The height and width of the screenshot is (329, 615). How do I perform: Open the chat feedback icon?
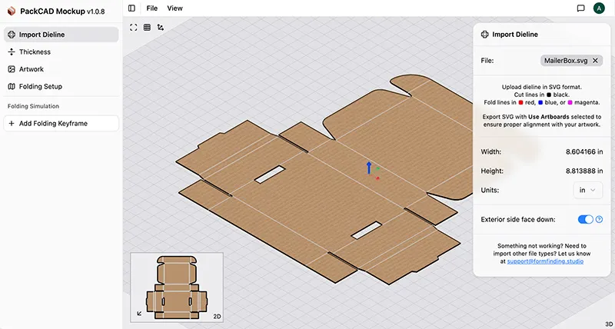pyautogui.click(x=580, y=8)
